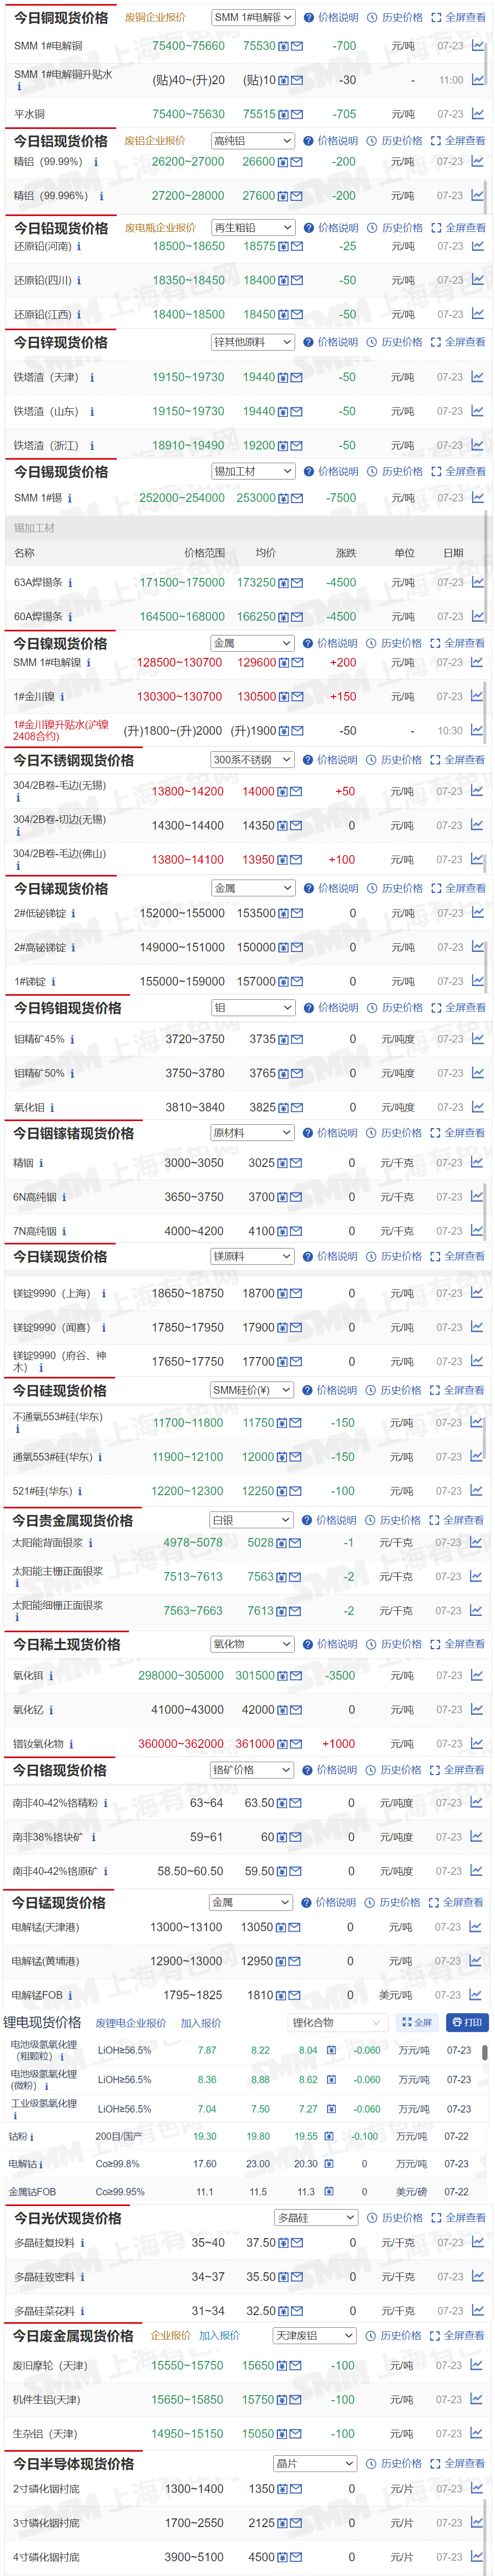This screenshot has width=495, height=2576.
Task: Open trend chart for 镨钕氧化物
Action: pos(476,1743)
